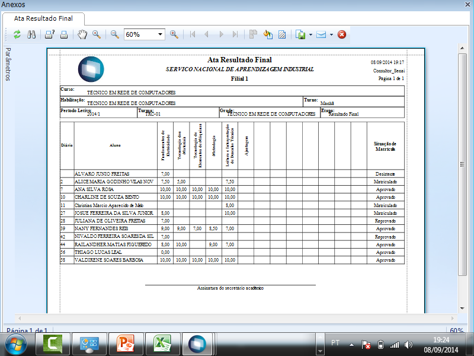Click student name ÁLVARO JUNIO FREITAS
The width and height of the screenshot is (474, 356).
(102, 174)
